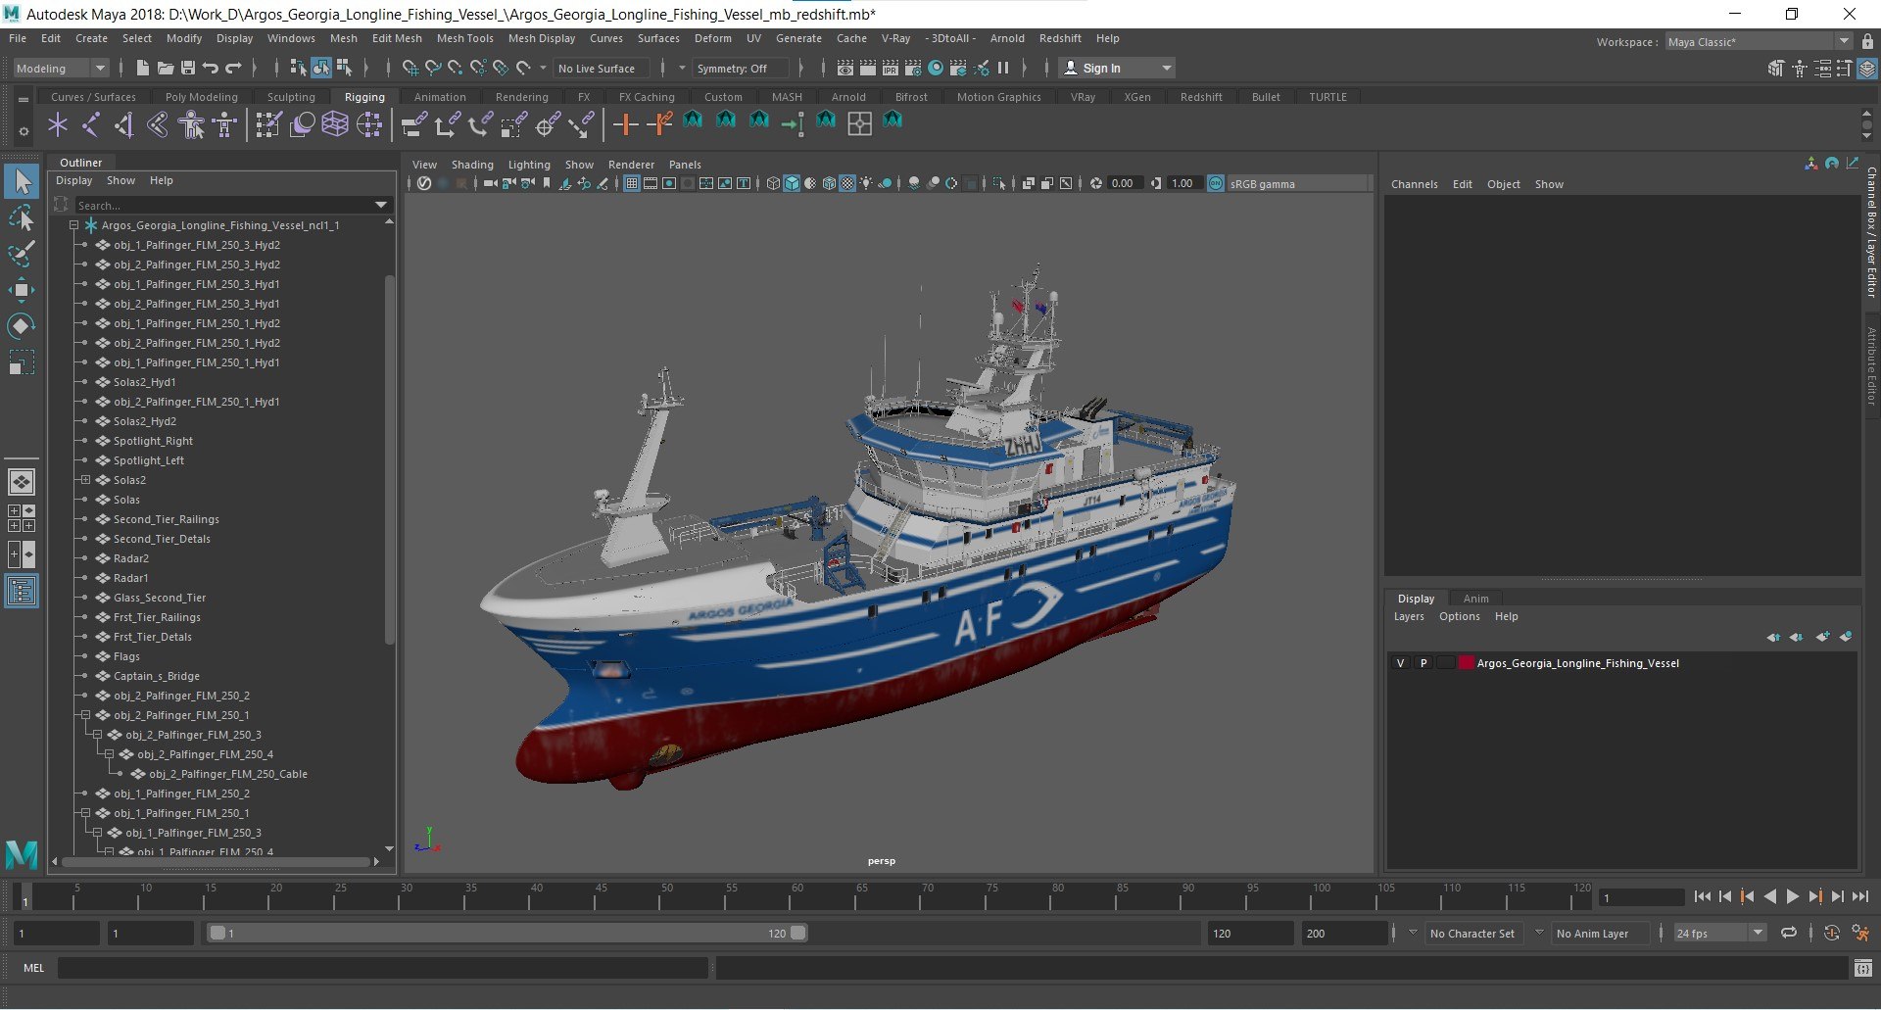
Task: Click the No Character Set button
Action: 1471,934
